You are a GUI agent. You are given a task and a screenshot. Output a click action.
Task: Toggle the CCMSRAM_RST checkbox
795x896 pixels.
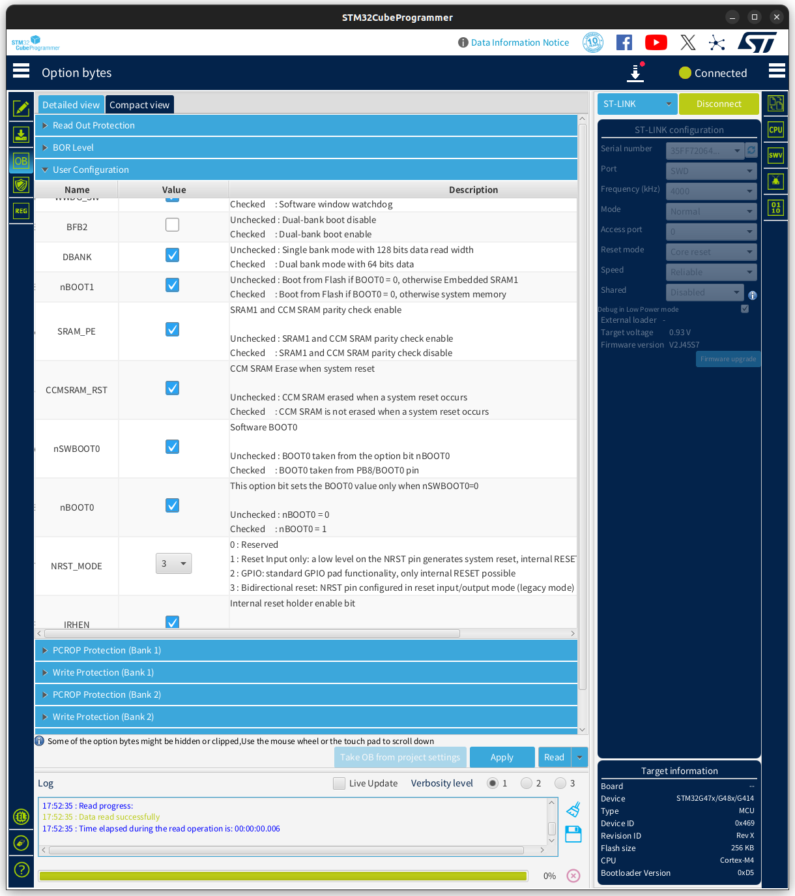click(172, 388)
